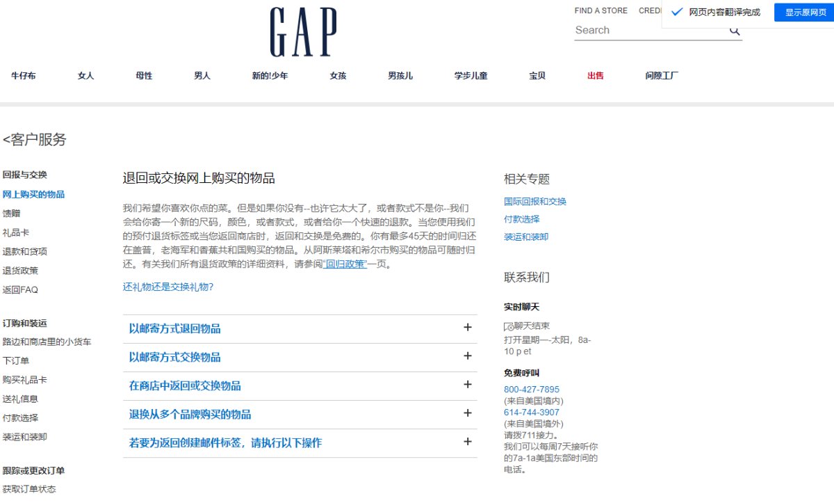834x503 pixels.
Task: Open the 母性 navigation menu
Action: click(144, 76)
